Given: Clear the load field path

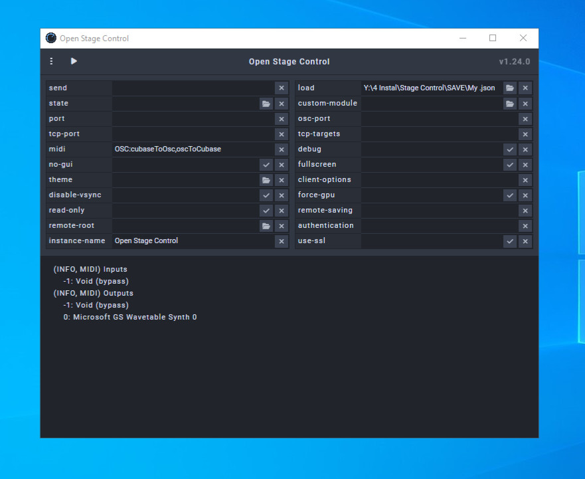Looking at the screenshot, I should point(525,88).
